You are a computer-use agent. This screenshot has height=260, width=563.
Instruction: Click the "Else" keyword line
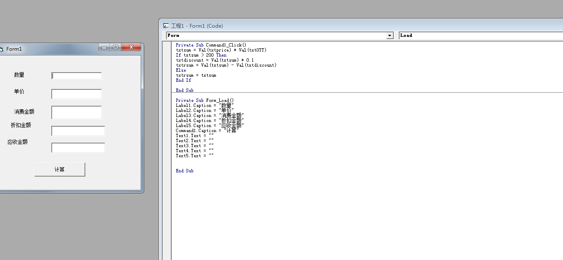181,70
